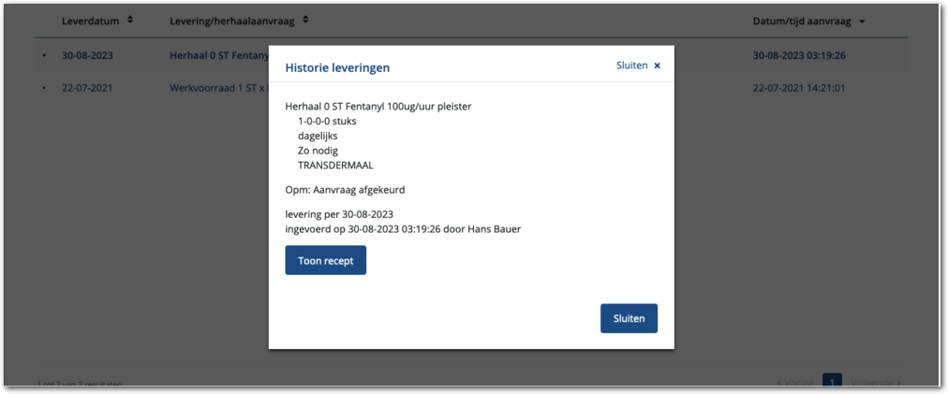The height and width of the screenshot is (394, 948).
Task: Click the Levering/herhaalaanvraag column header text
Action: pos(234,21)
